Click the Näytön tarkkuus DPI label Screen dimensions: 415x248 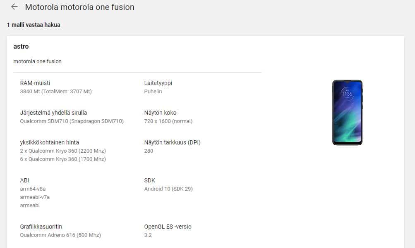pyautogui.click(x=172, y=142)
